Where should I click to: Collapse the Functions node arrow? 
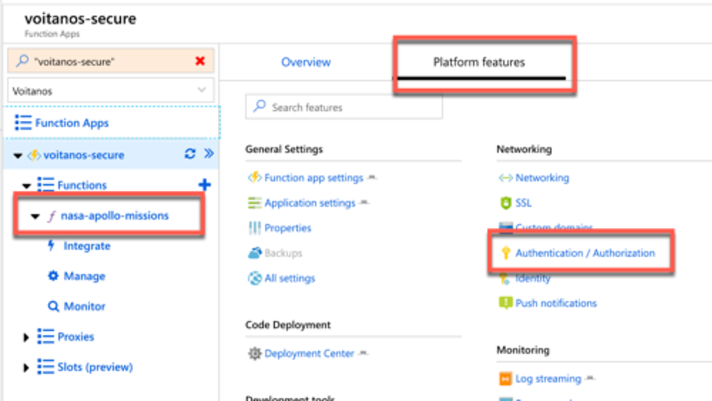[x=26, y=185]
